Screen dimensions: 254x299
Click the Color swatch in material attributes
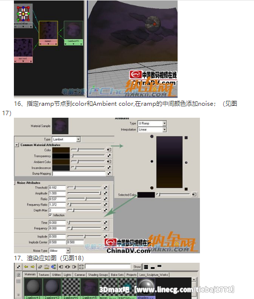pyautogui.click(x=61, y=150)
